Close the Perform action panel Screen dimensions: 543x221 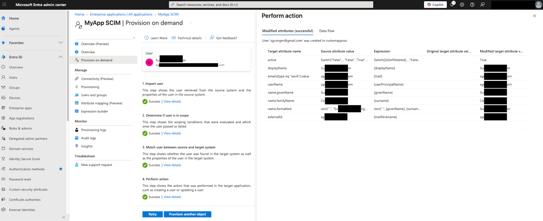click(535, 16)
